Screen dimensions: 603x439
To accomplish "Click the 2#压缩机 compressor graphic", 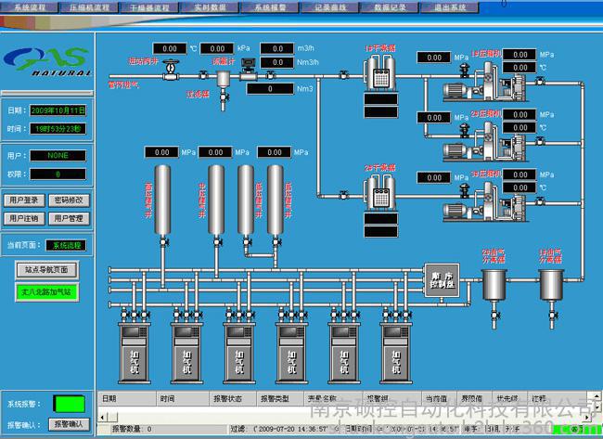I will click(484, 142).
